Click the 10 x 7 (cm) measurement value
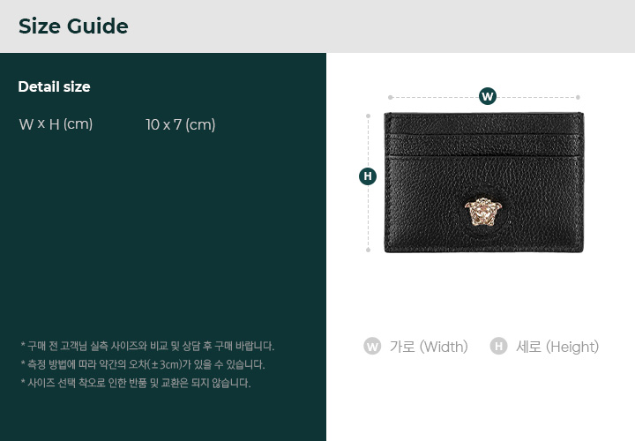The image size is (635, 441). [x=181, y=124]
